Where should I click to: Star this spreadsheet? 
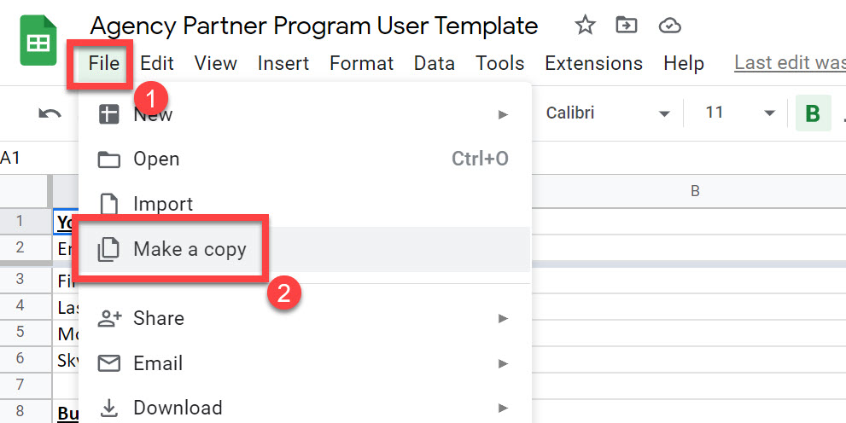click(x=585, y=26)
